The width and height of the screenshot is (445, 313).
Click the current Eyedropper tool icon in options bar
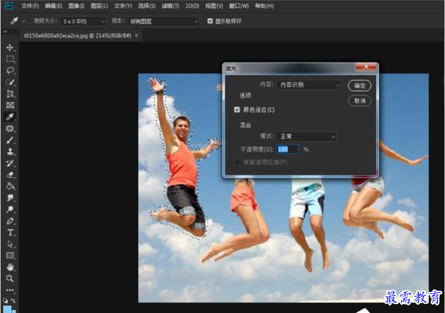pos(14,21)
